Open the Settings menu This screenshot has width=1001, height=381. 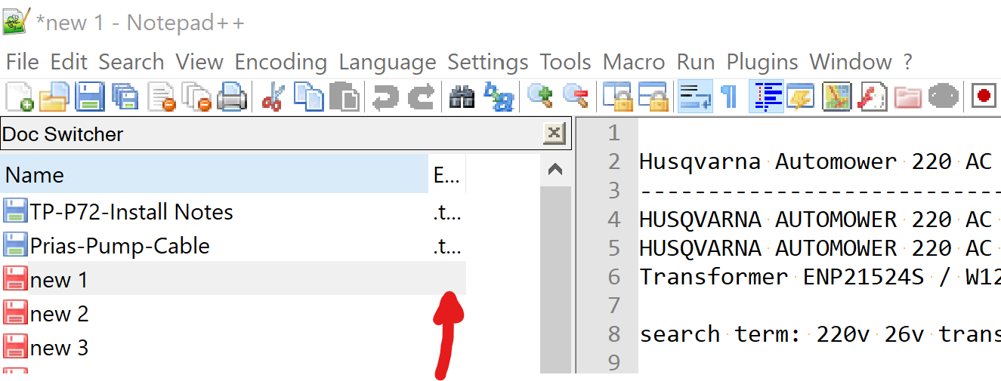[x=488, y=62]
